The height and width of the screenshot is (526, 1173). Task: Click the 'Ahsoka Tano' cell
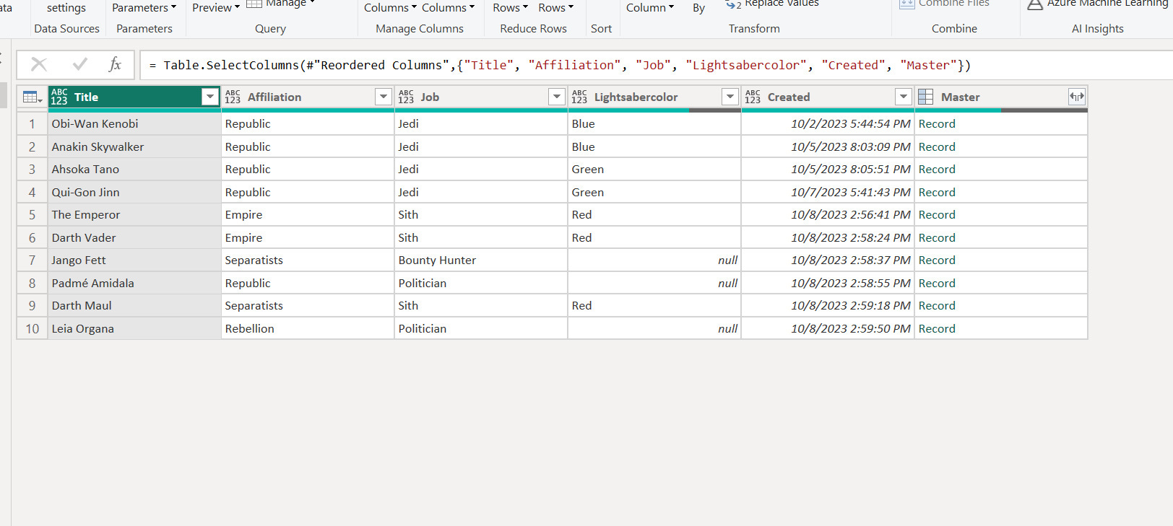134,169
